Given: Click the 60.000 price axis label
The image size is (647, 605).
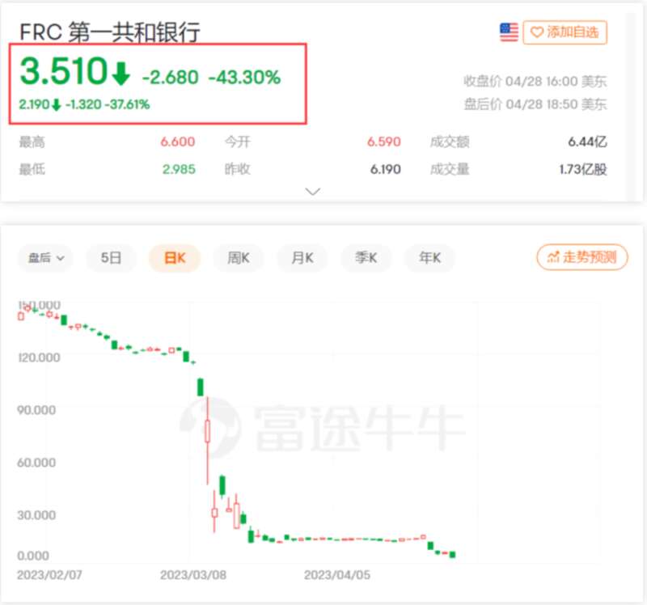Looking at the screenshot, I should (x=36, y=462).
